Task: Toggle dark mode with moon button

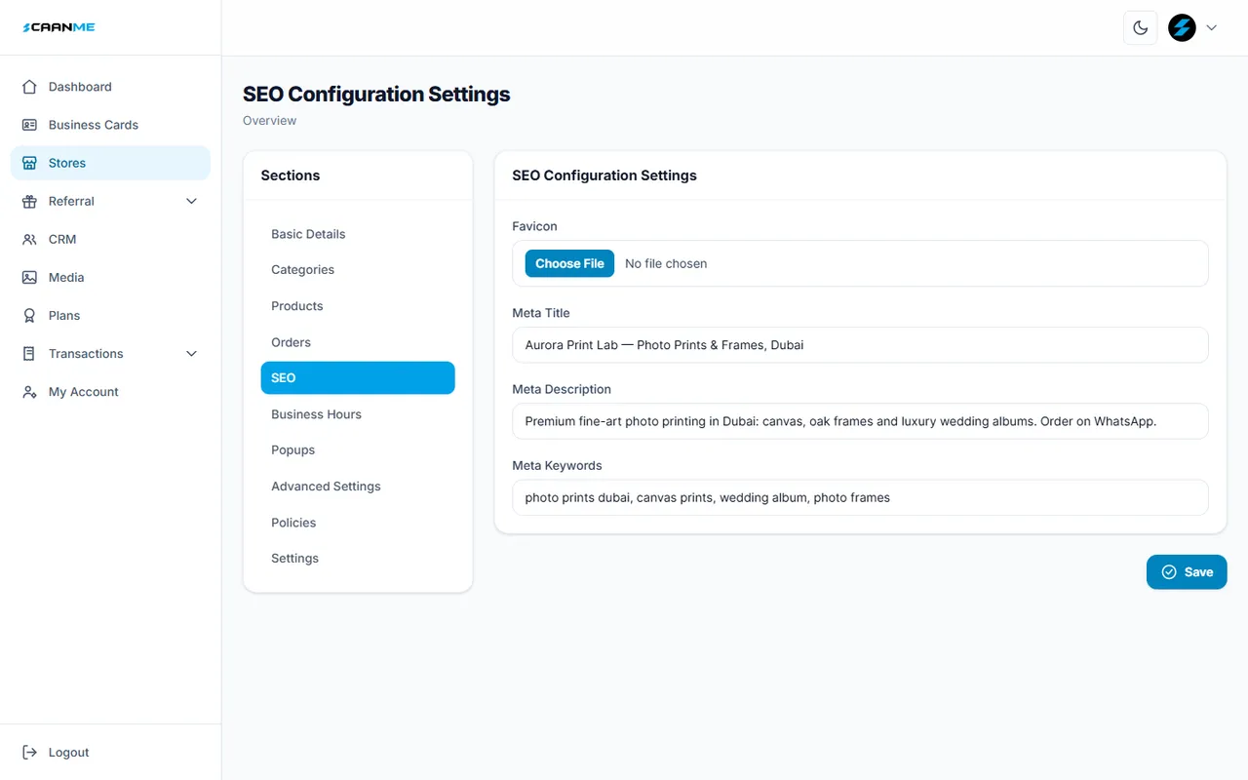Action: (x=1140, y=27)
